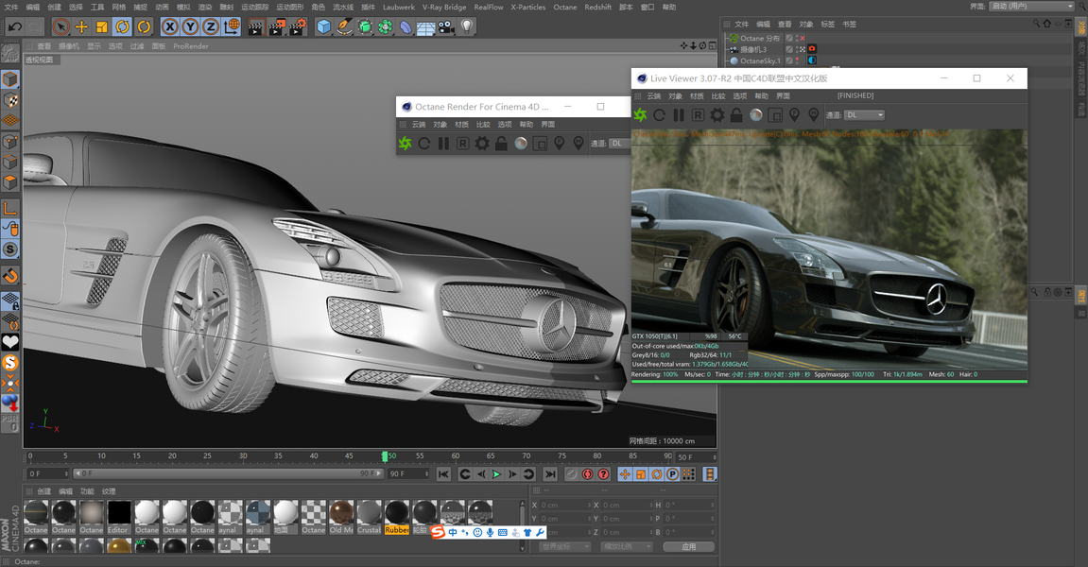Restart rendering with the refresh icon in Live Viewer

point(659,115)
